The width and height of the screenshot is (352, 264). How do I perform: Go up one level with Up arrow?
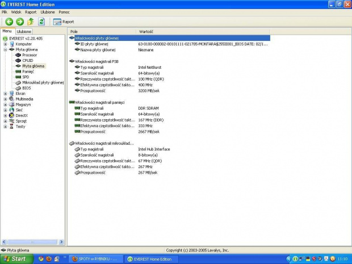click(31, 22)
